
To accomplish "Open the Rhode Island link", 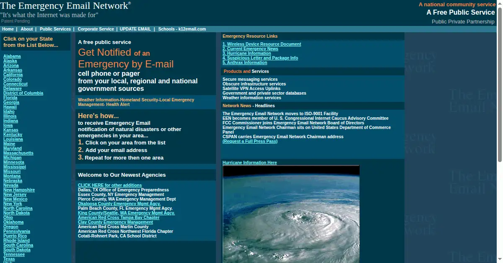I will point(16,240).
